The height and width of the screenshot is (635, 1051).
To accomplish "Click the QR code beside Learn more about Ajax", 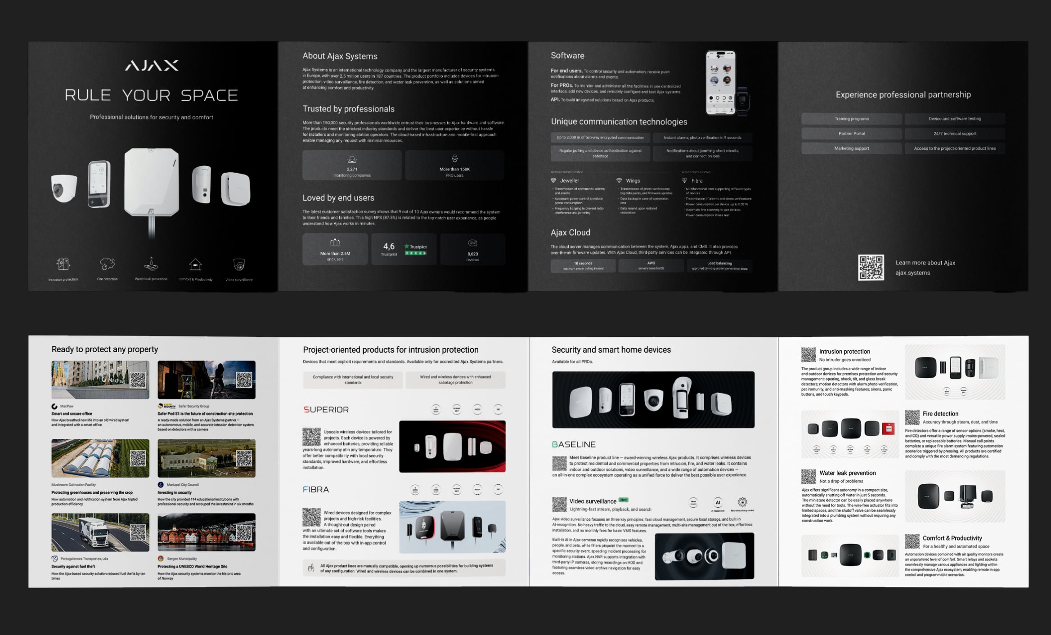I will 871,268.
